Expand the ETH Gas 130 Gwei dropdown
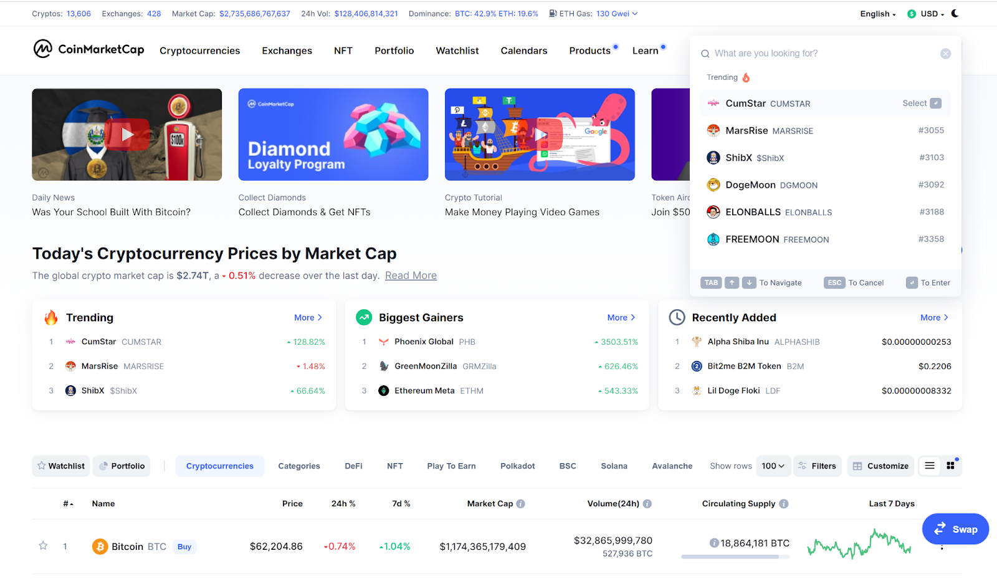997x581 pixels. (617, 14)
